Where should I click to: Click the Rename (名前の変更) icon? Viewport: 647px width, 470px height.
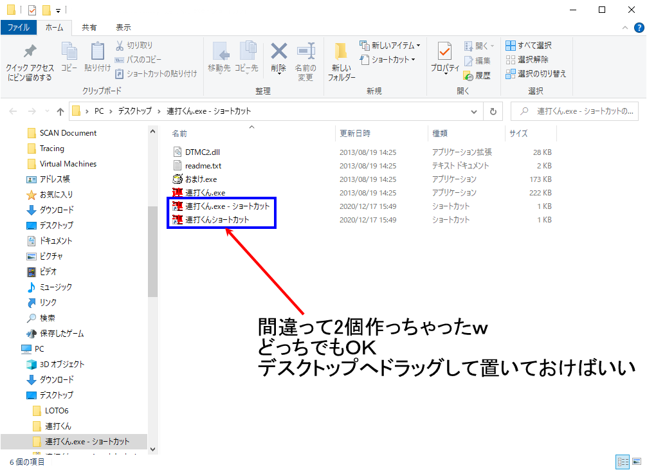coord(305,51)
